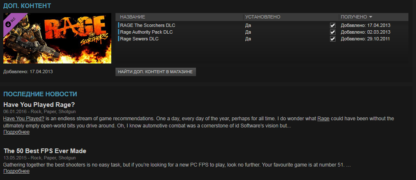Click the ПОСЛЕДНИЕ НОВОСТИ section heading
Screen dimensions: 416x180
(x=40, y=94)
